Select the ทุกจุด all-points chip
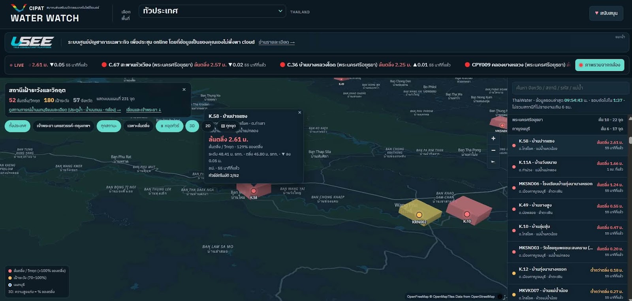632x301 pixels. pos(228,126)
